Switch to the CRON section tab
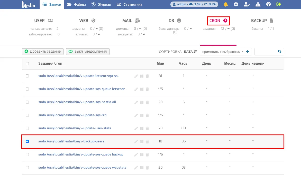Image resolution: width=301 pixels, height=175 pixels. (x=218, y=21)
